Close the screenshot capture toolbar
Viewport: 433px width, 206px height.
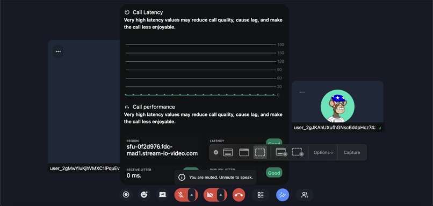coord(216,152)
